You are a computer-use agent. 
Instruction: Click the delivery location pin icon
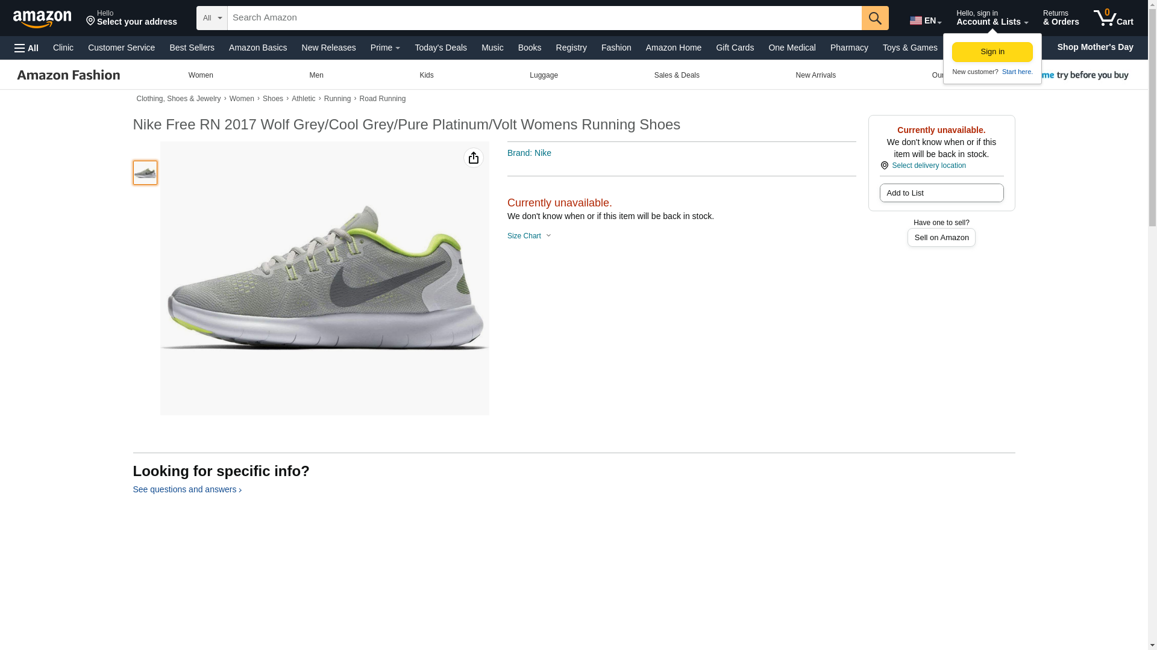(884, 166)
